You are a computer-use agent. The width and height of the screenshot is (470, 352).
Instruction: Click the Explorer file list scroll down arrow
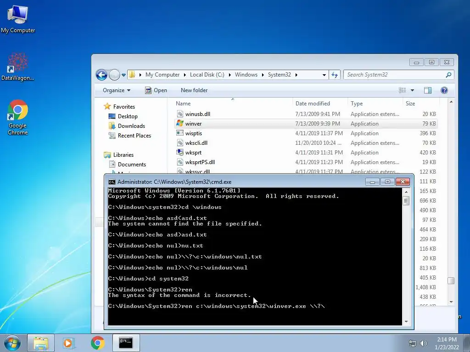[x=451, y=302]
